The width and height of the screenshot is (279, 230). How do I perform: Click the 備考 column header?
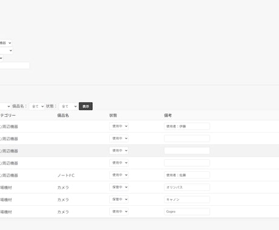(x=168, y=116)
